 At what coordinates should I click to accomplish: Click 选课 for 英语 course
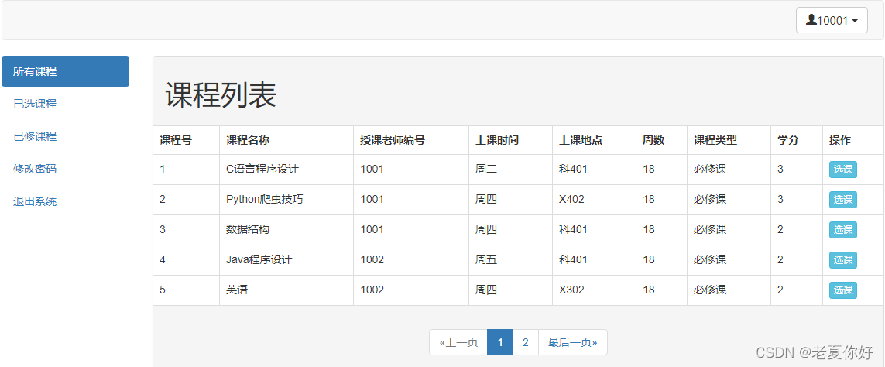click(842, 290)
